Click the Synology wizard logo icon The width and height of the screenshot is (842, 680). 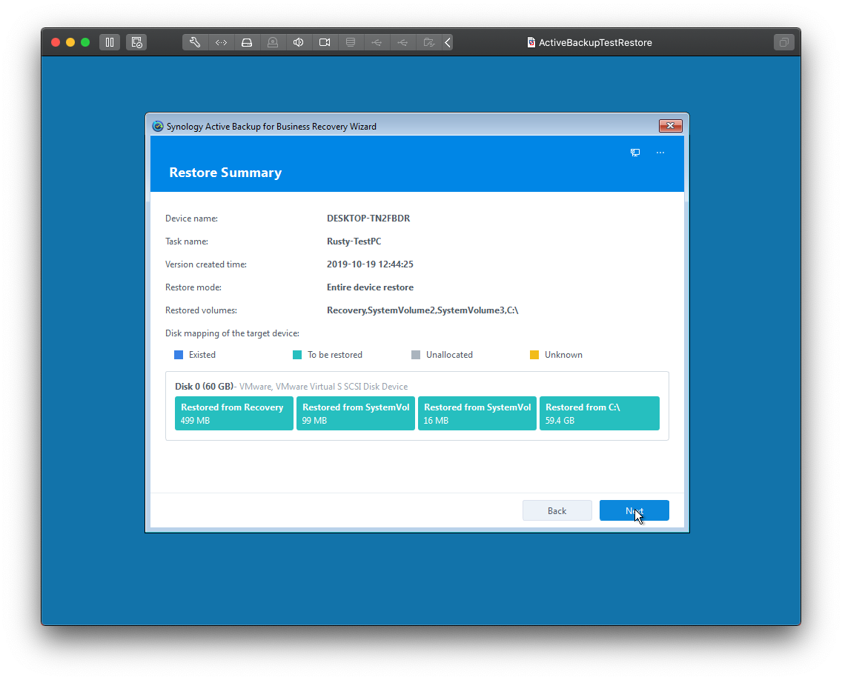coord(158,126)
